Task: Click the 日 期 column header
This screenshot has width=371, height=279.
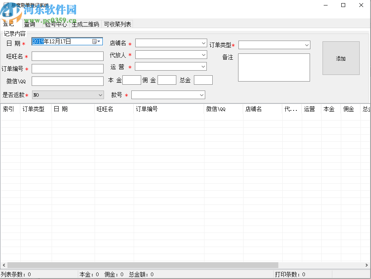Action: click(x=73, y=109)
